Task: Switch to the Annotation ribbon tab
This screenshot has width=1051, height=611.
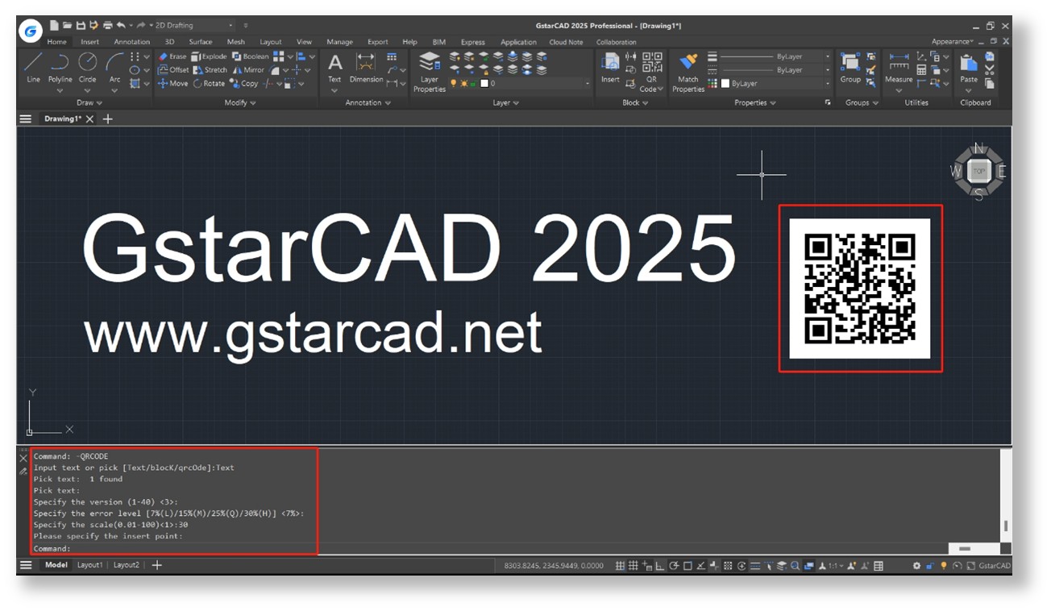Action: (x=131, y=42)
